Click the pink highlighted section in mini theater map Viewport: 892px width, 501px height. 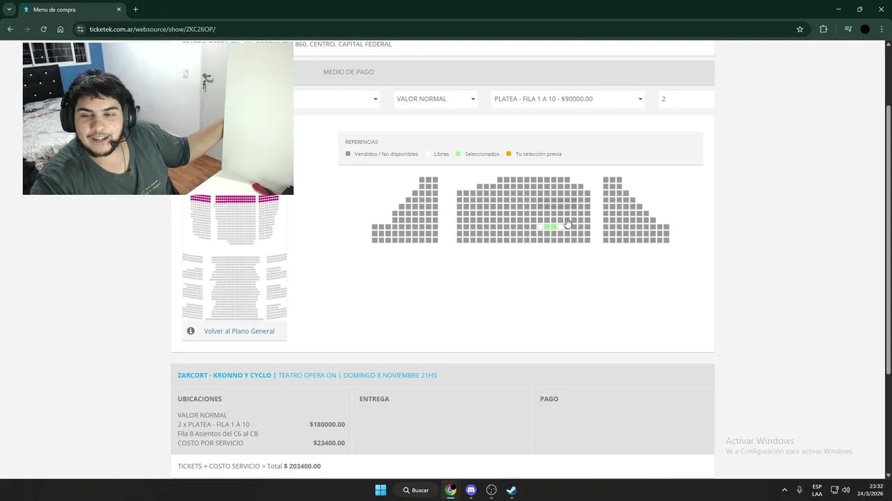(x=235, y=199)
